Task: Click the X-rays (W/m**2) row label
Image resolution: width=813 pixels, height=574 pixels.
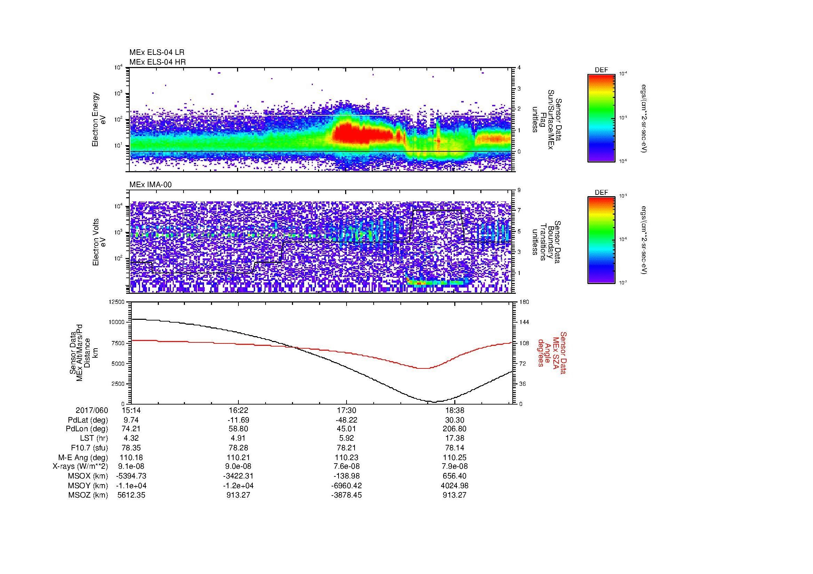Action: point(80,466)
